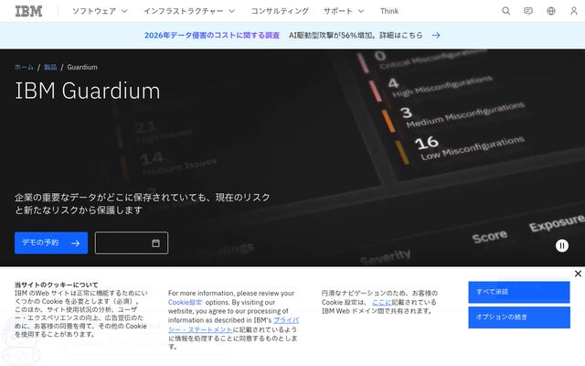This screenshot has height=366, width=585.
Task: Click the Guardium breadcrumb text
Action: [x=82, y=67]
